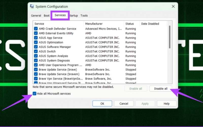Select ASUS System Analysis row text
The image size is (203, 127).
click(53, 56)
